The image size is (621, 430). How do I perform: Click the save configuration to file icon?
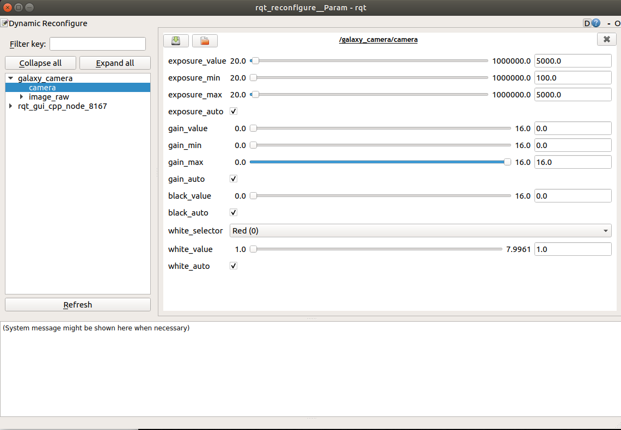[176, 41]
